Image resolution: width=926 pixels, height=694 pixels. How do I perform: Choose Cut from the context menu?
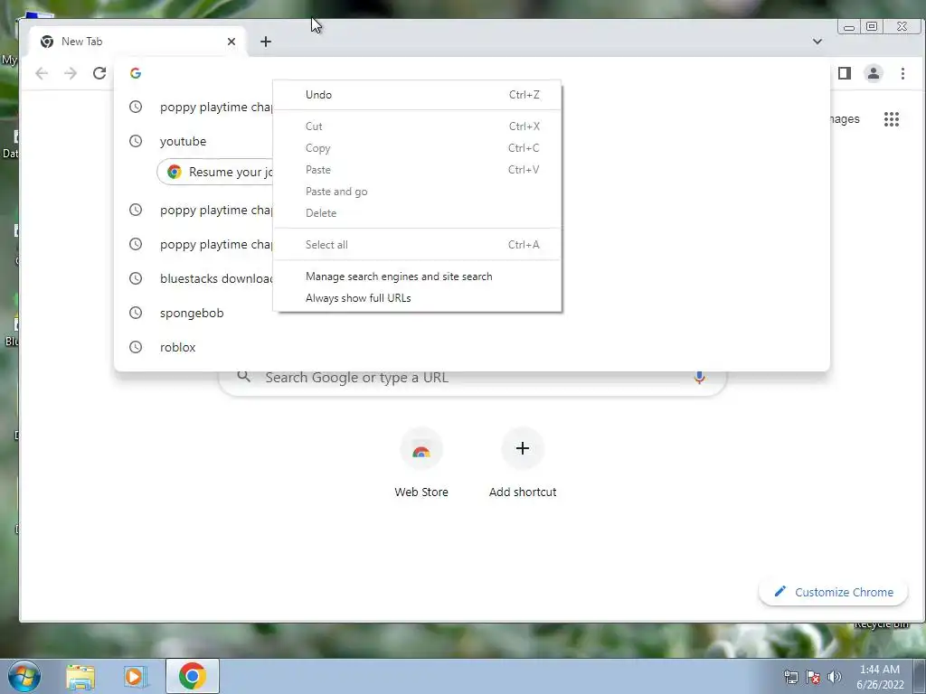pyautogui.click(x=418, y=127)
